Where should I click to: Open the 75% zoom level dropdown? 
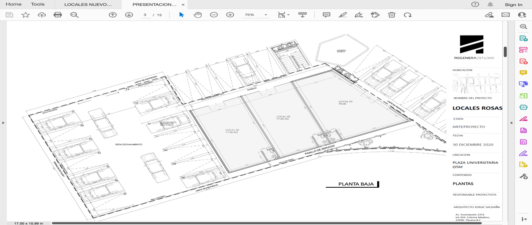(256, 15)
